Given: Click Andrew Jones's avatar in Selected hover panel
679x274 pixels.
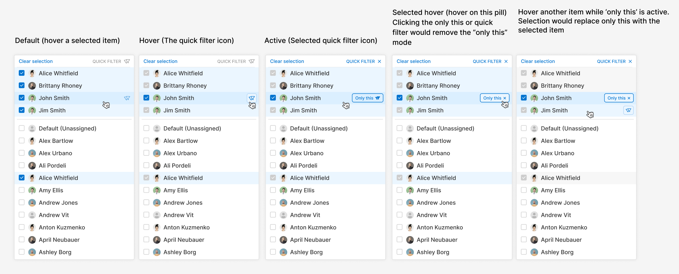Looking at the screenshot, I should point(410,202).
